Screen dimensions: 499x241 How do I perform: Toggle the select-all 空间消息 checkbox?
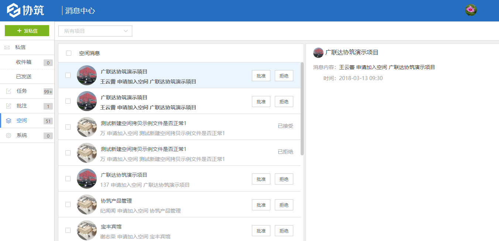point(69,53)
